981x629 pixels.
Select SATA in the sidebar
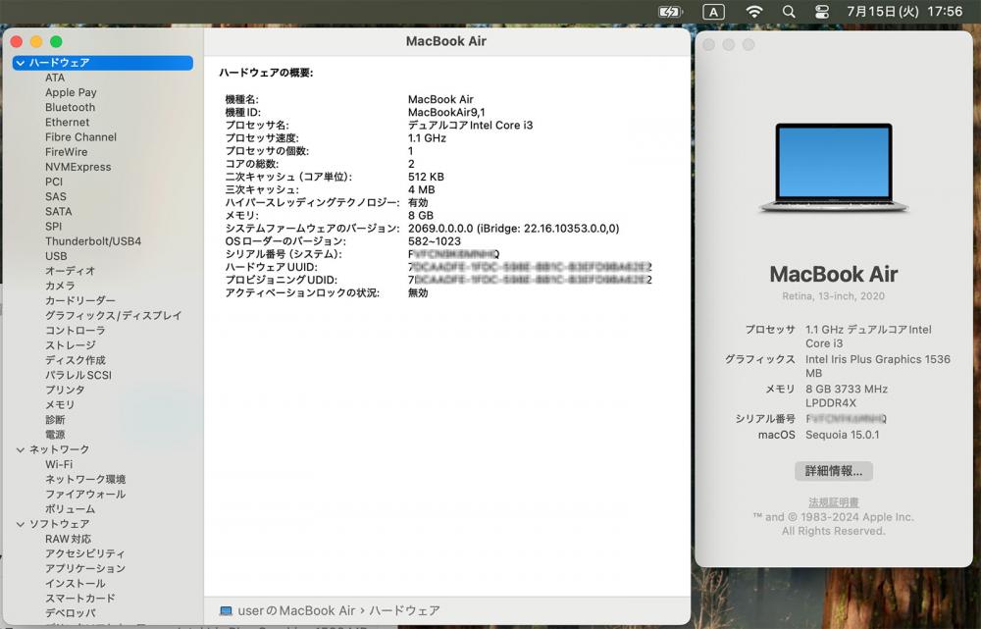[58, 212]
